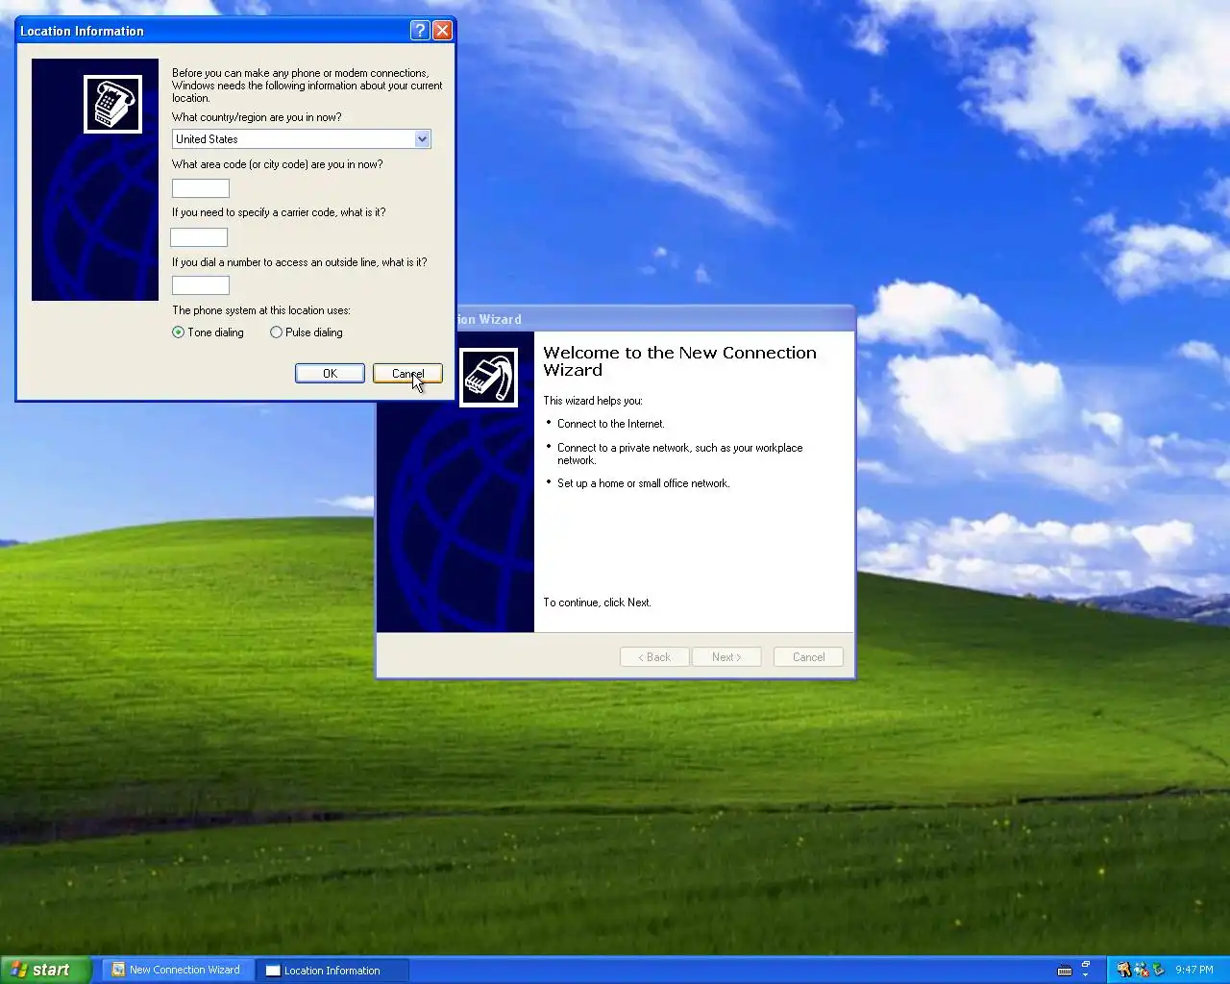Click the carrier code input field

pos(199,237)
